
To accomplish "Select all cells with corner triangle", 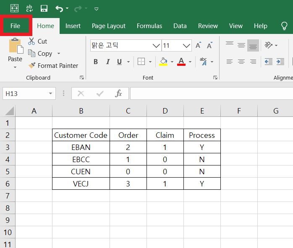I will click(x=9, y=111).
